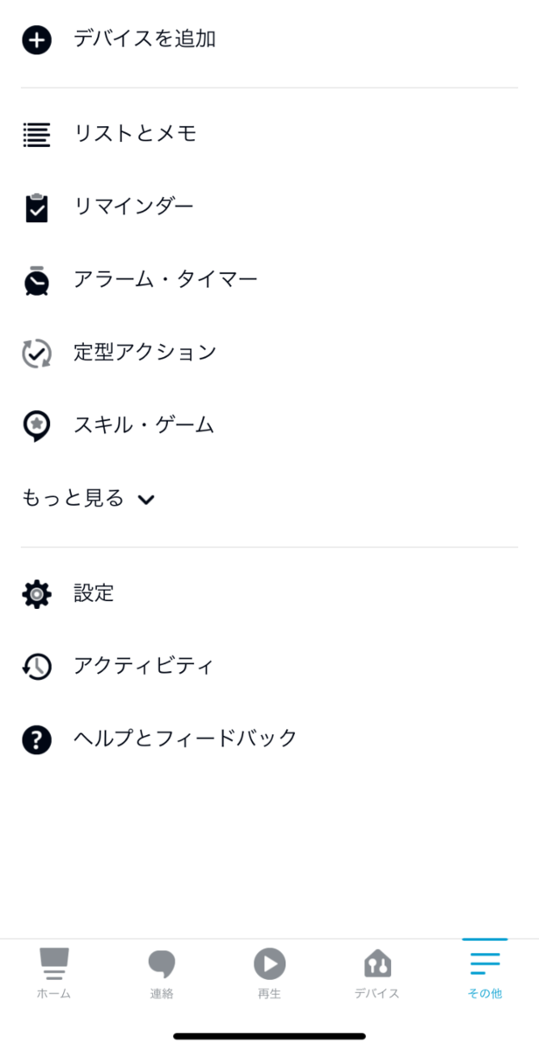
Task: Collapse-arrow tap next to もっと見る
Action: 146,500
